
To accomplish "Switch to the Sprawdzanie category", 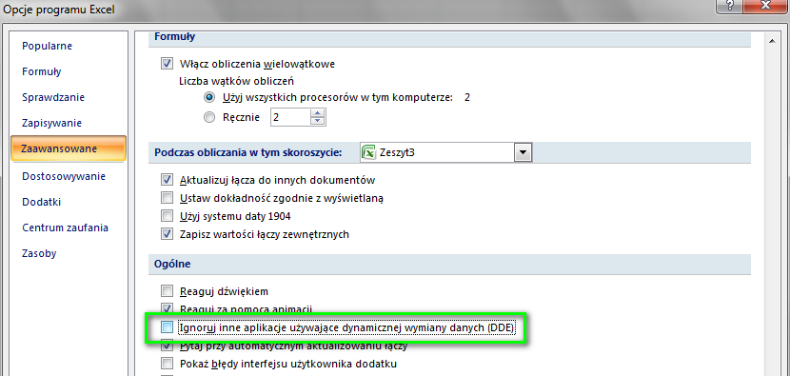I will tap(53, 97).
